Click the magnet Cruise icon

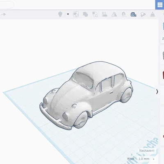[x=124, y=14]
